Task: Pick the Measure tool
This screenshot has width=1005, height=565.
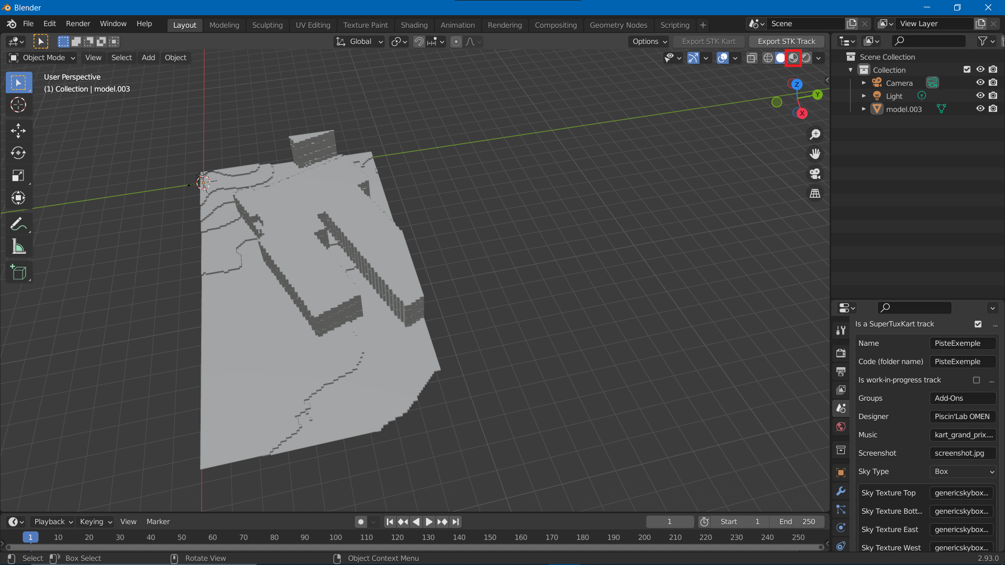Action: pyautogui.click(x=18, y=247)
